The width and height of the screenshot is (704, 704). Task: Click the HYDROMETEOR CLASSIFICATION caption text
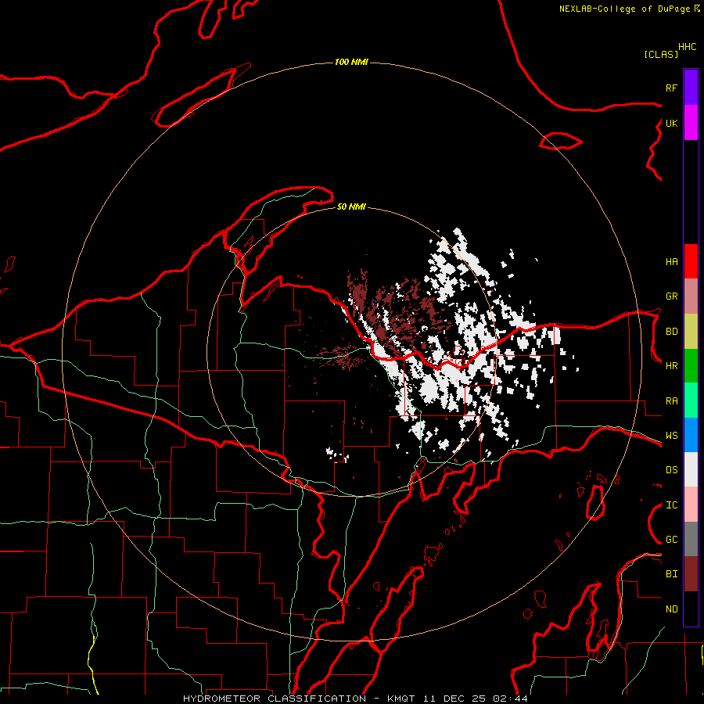point(275,699)
